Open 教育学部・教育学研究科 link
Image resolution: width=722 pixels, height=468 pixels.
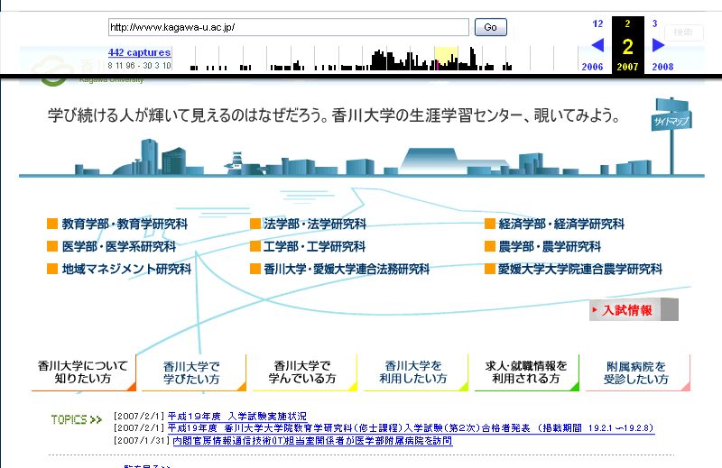[125, 225]
